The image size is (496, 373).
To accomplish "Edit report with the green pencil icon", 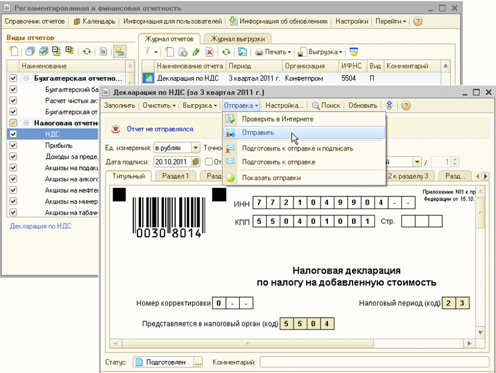I will tap(196, 52).
